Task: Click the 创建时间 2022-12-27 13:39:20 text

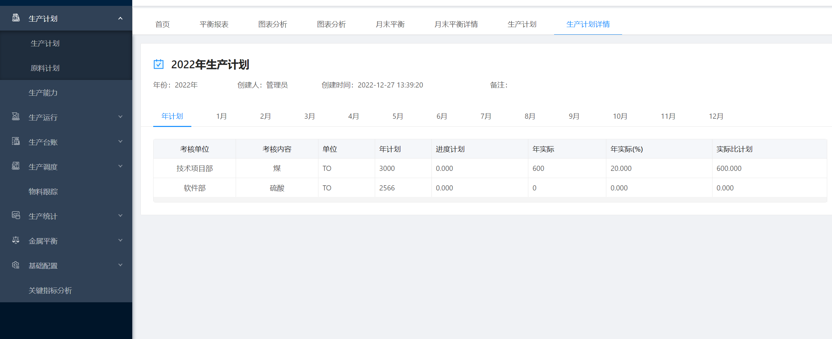Action: (372, 85)
